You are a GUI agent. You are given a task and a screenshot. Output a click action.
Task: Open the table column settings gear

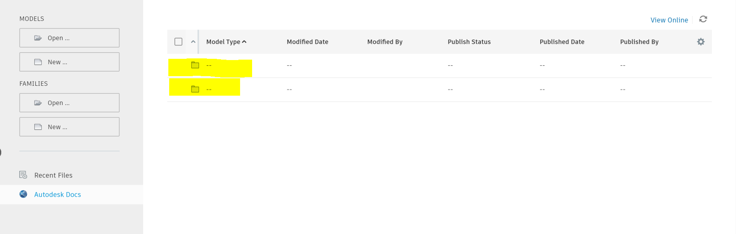701,42
